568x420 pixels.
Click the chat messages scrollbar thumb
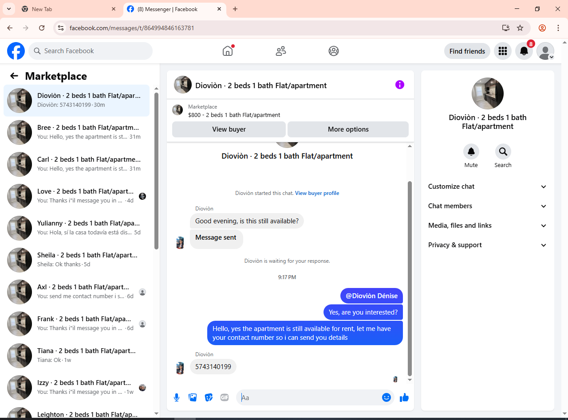pos(410,278)
